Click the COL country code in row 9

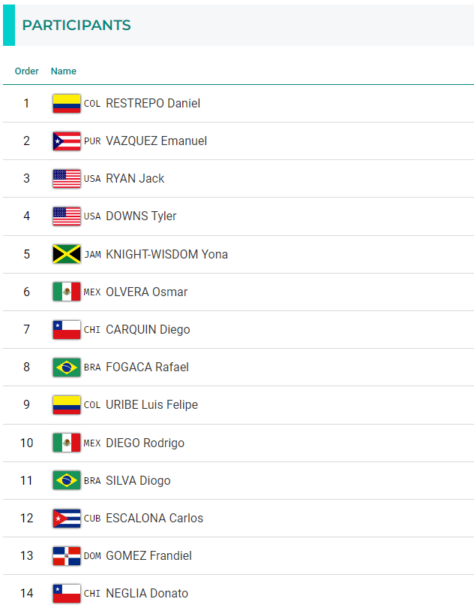92,405
